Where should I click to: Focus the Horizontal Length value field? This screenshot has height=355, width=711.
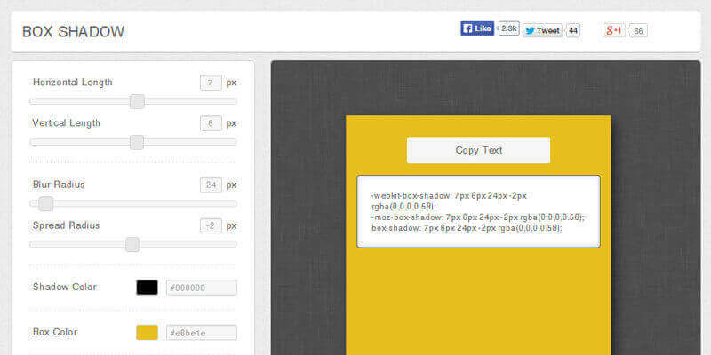211,83
